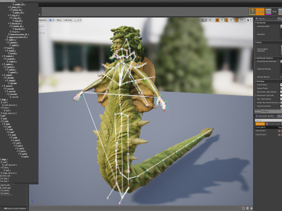The height and width of the screenshot is (211, 282).
Task: Collapse the pinky_01_r bone branch
Action: (x=8, y=7)
